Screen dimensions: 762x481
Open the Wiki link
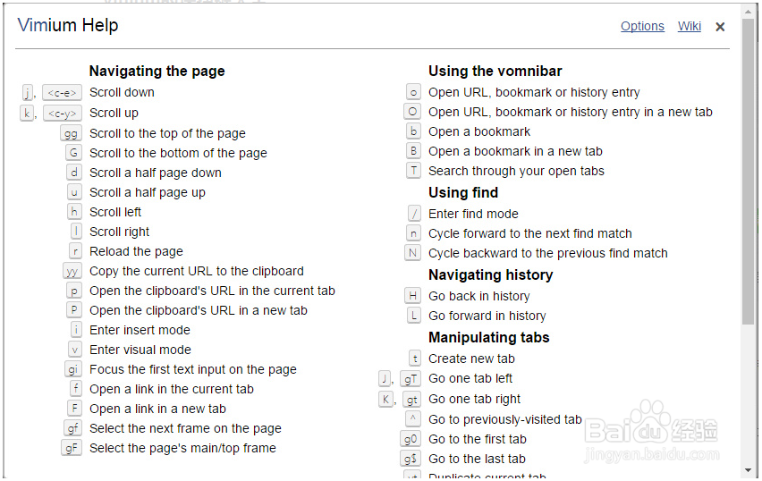click(x=690, y=26)
